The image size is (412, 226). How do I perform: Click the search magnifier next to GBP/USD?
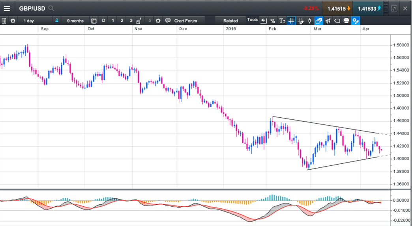click(51, 8)
